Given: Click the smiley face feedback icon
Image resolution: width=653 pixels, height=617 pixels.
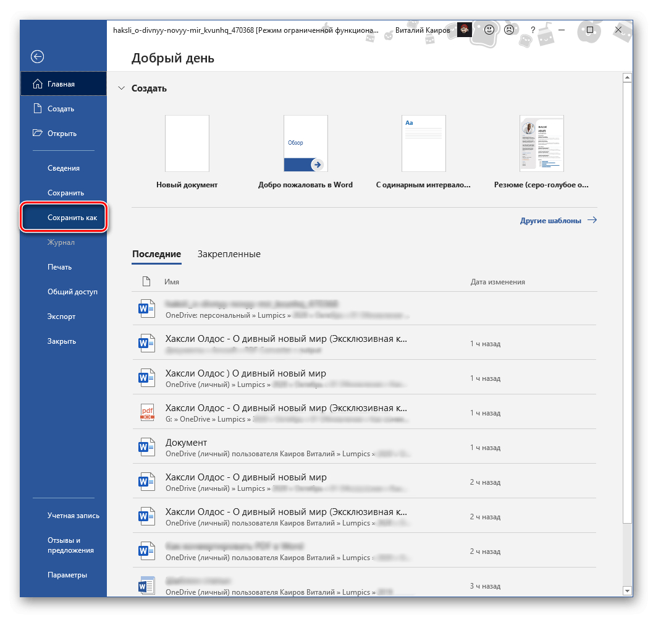Looking at the screenshot, I should [x=489, y=30].
